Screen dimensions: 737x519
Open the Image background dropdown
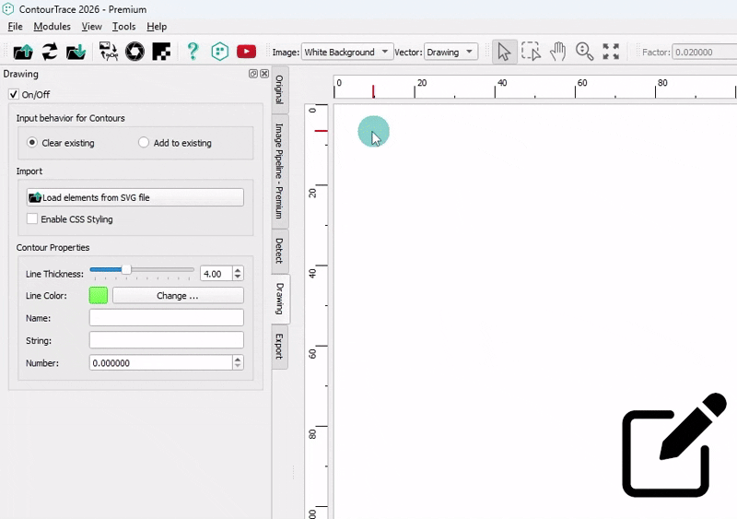[x=347, y=53]
